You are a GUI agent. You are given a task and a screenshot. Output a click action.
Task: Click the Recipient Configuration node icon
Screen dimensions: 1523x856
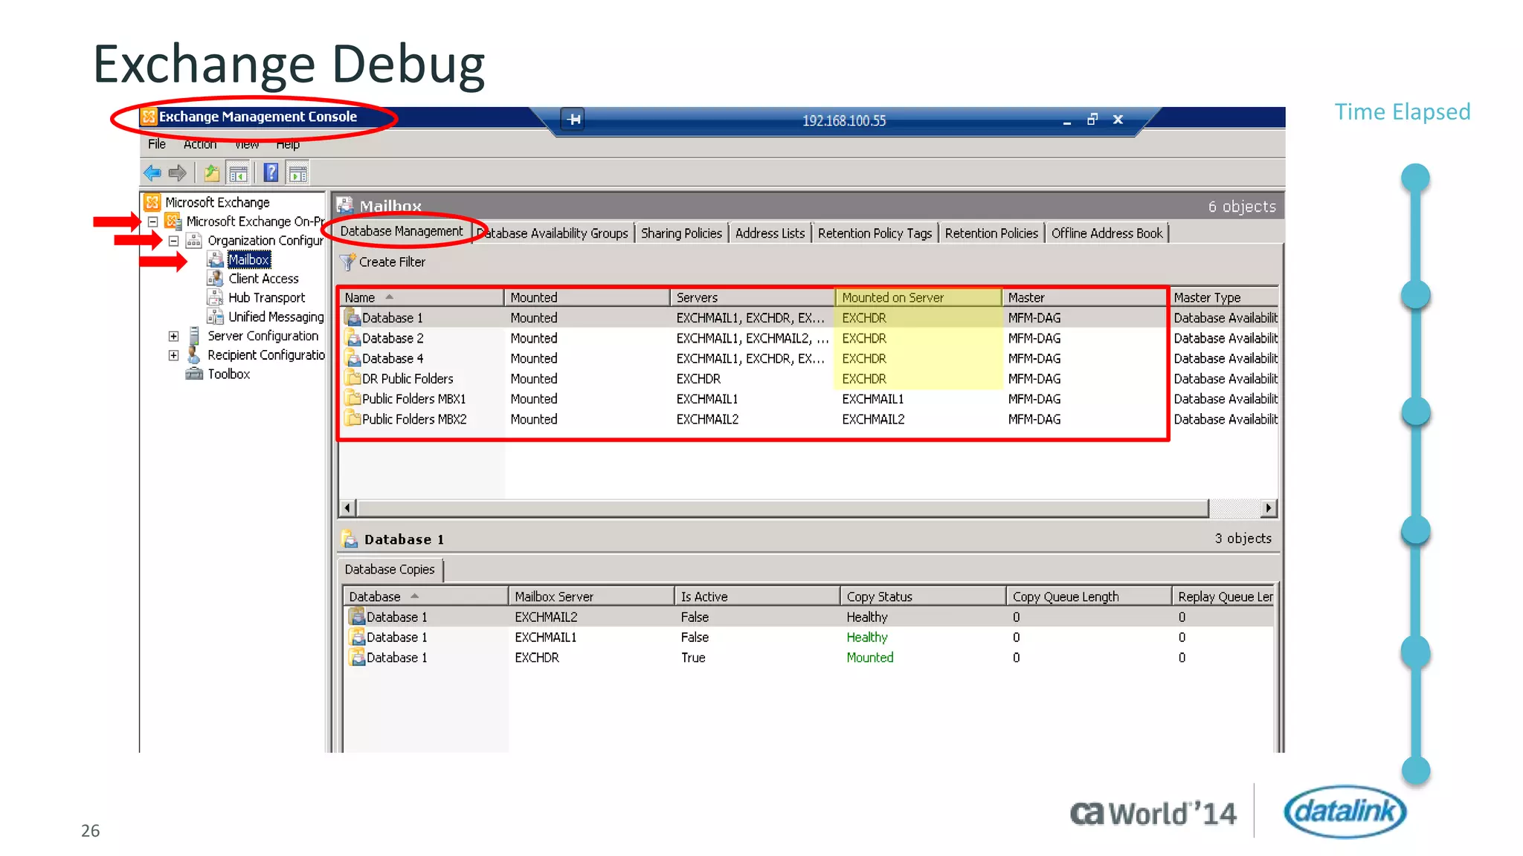[194, 355]
